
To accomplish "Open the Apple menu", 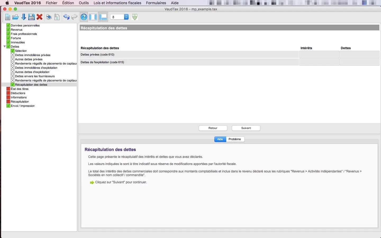I will tap(7, 3).
